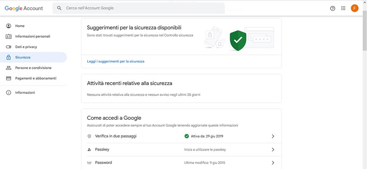The height and width of the screenshot is (169, 367).
Task: Click the Attiva da: 29 giu 2019 status
Action: (x=207, y=136)
